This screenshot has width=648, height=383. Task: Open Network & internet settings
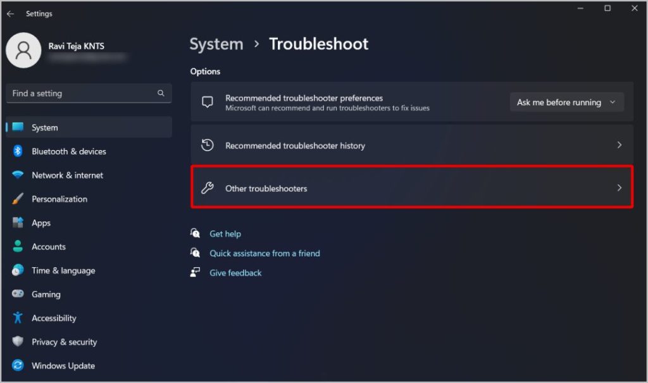(x=89, y=175)
